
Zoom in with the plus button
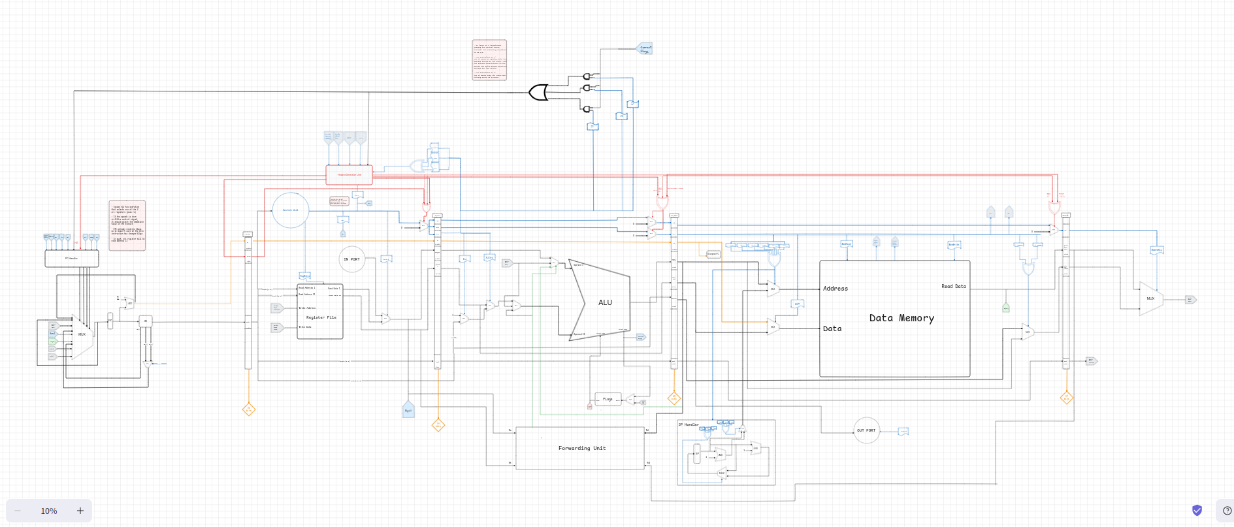pyautogui.click(x=80, y=511)
